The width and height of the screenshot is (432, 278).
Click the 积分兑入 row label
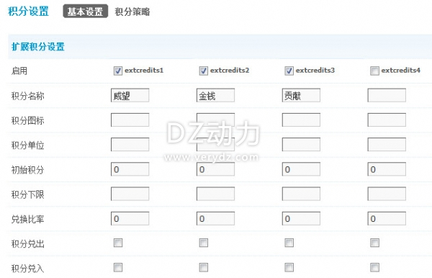(27, 268)
